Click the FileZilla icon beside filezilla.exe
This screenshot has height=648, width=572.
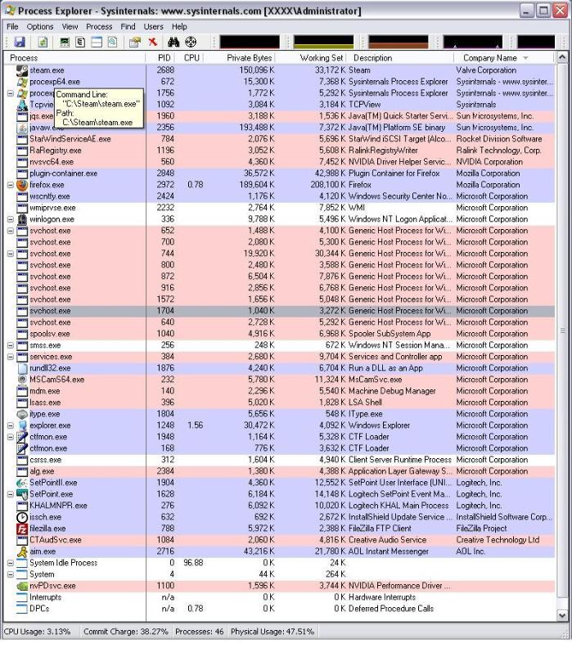(x=22, y=529)
